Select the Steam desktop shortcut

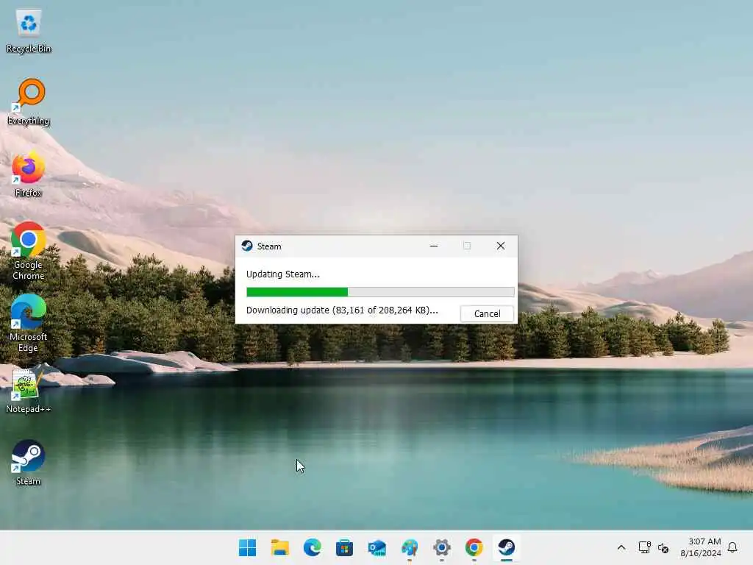[29, 463]
